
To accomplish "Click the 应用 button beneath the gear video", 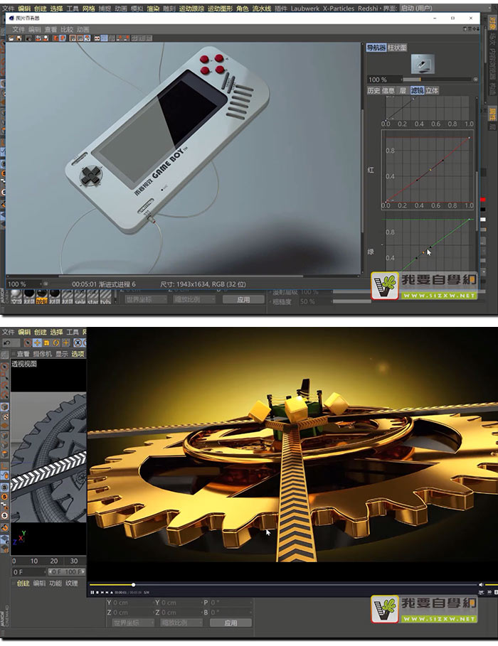I will point(231,623).
